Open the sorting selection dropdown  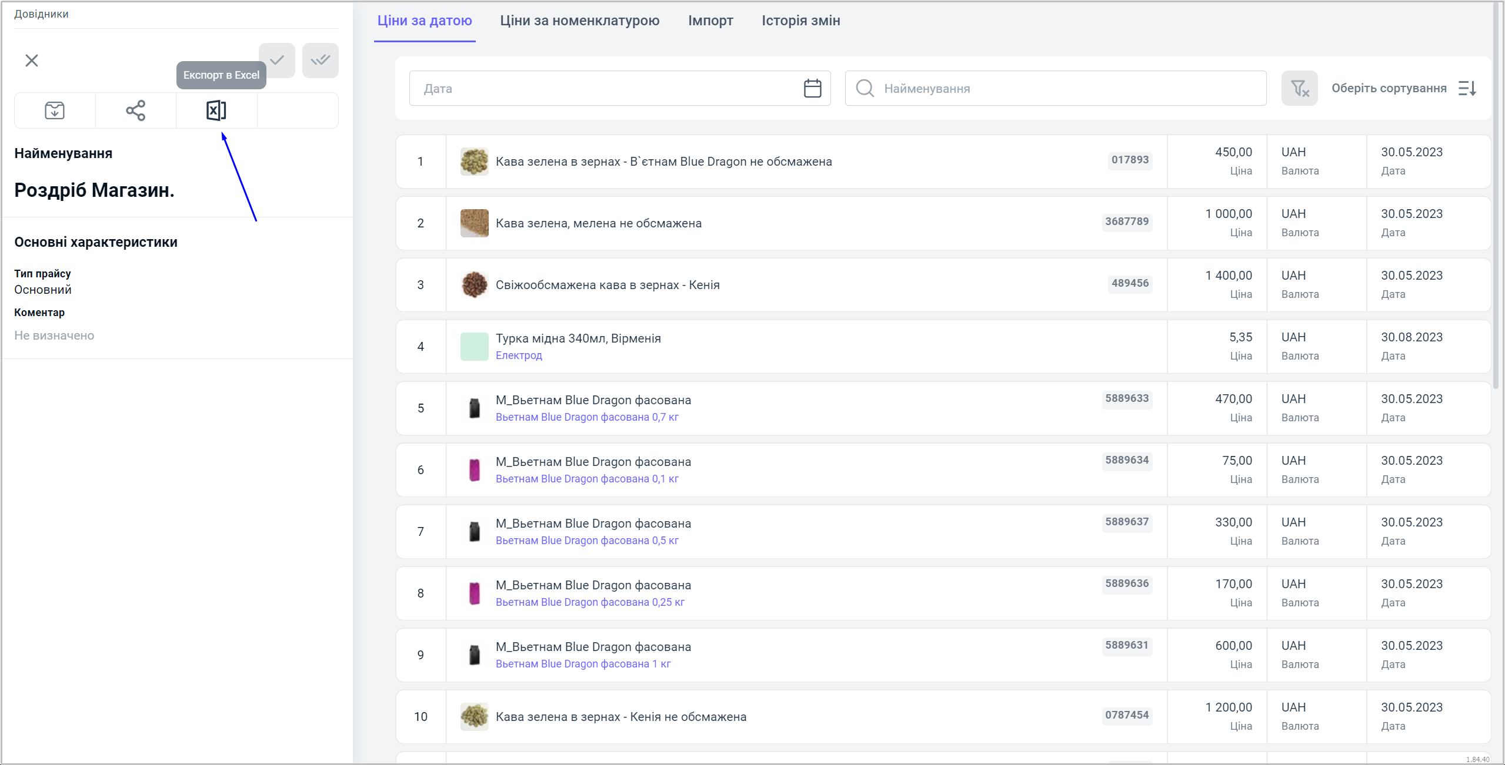coord(1389,88)
